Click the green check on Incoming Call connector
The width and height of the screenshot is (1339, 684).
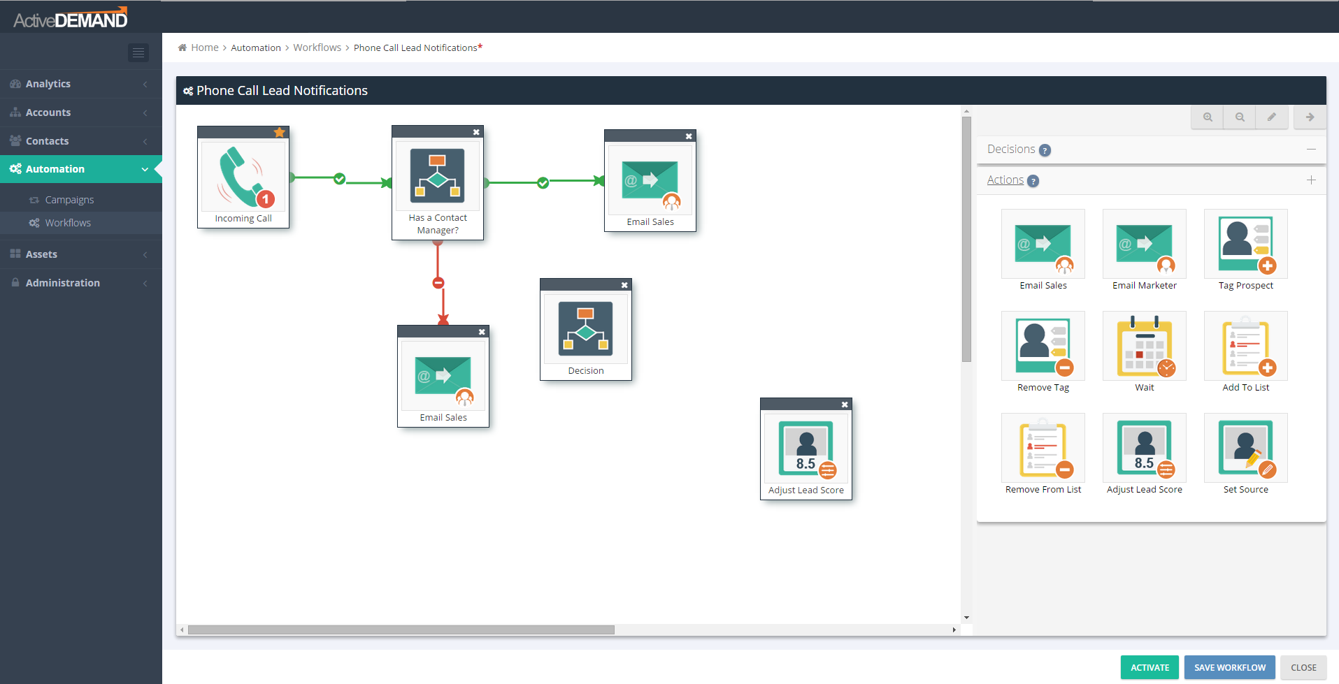(x=339, y=179)
